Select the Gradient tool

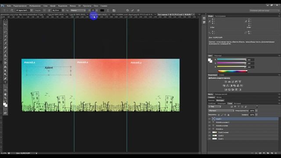click(x=5, y=67)
